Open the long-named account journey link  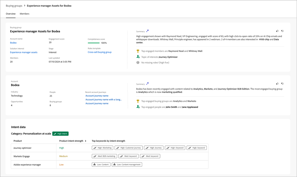[104, 100]
